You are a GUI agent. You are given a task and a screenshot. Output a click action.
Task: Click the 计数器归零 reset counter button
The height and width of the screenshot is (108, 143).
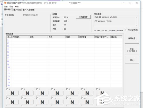[83, 17]
